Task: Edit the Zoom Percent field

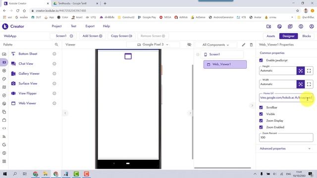Action: click(x=286, y=137)
